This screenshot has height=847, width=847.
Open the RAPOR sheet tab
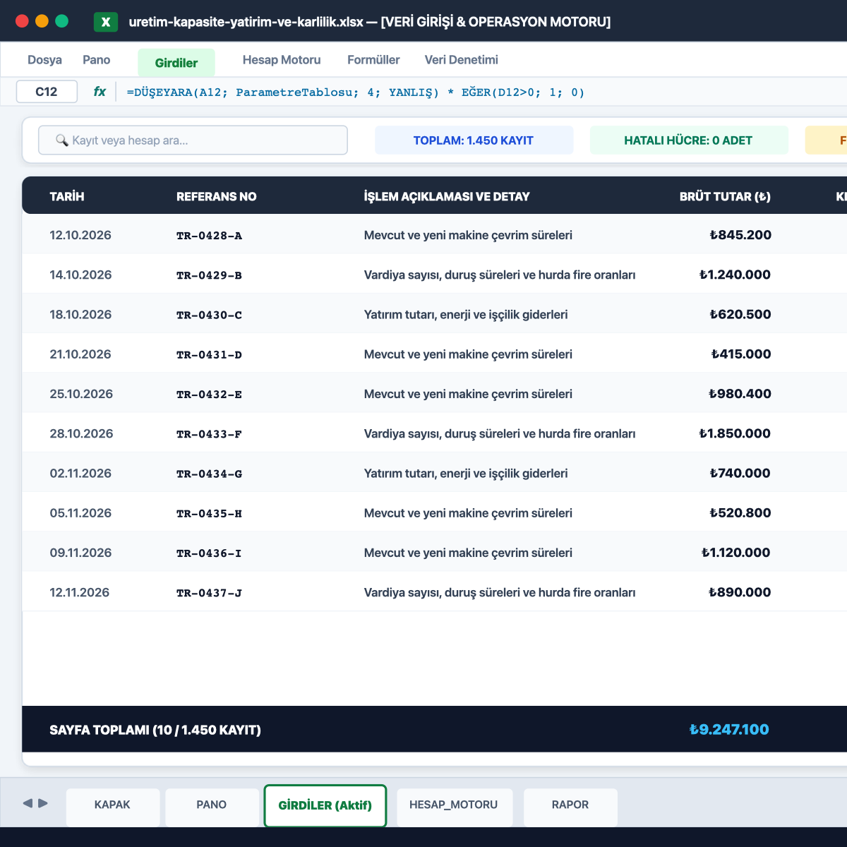(x=570, y=807)
